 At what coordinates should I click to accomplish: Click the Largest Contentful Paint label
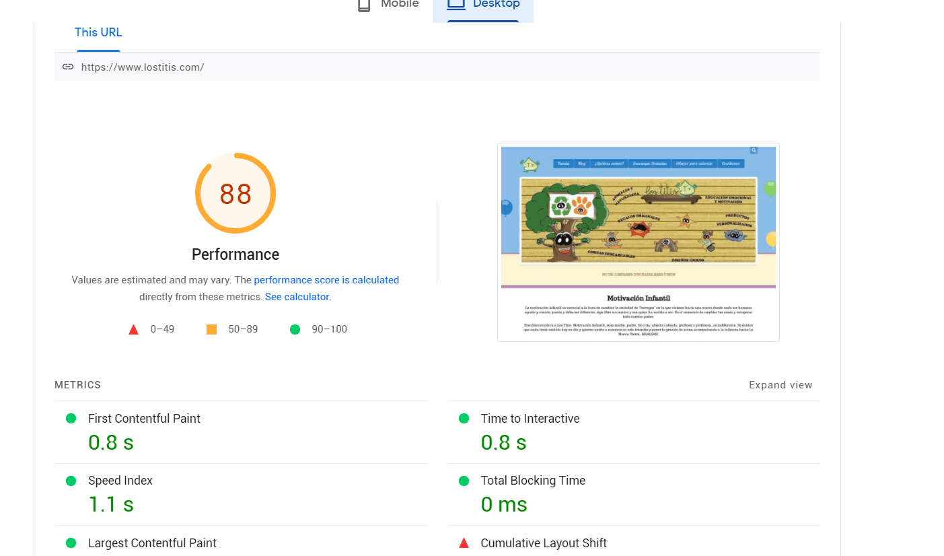point(152,543)
